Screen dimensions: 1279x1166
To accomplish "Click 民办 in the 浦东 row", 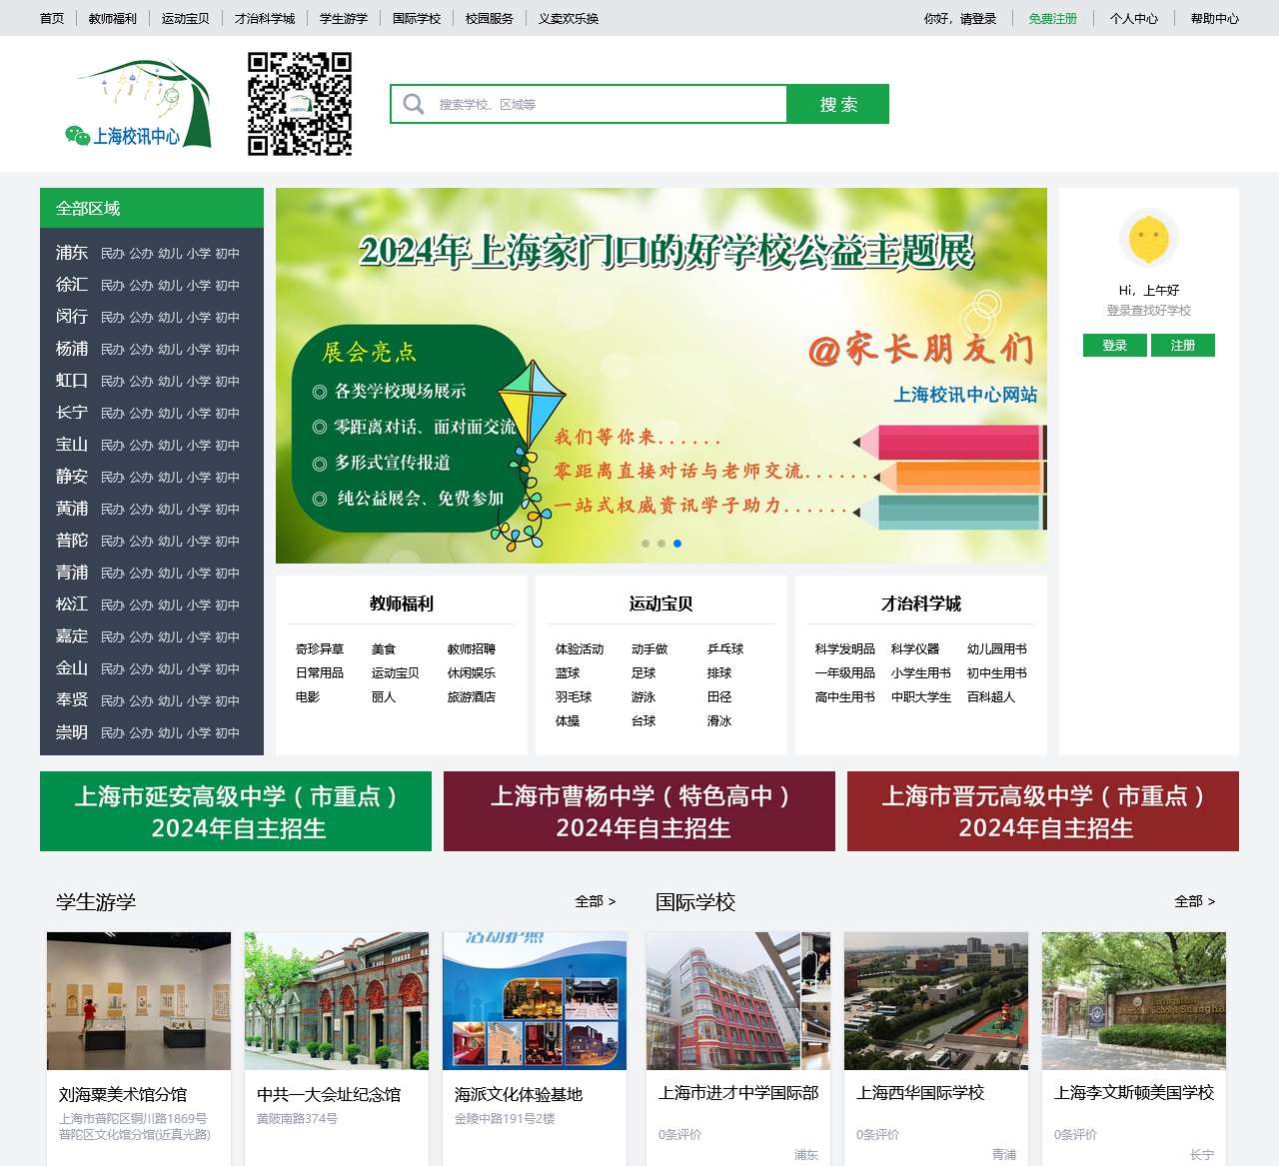I will [x=113, y=254].
